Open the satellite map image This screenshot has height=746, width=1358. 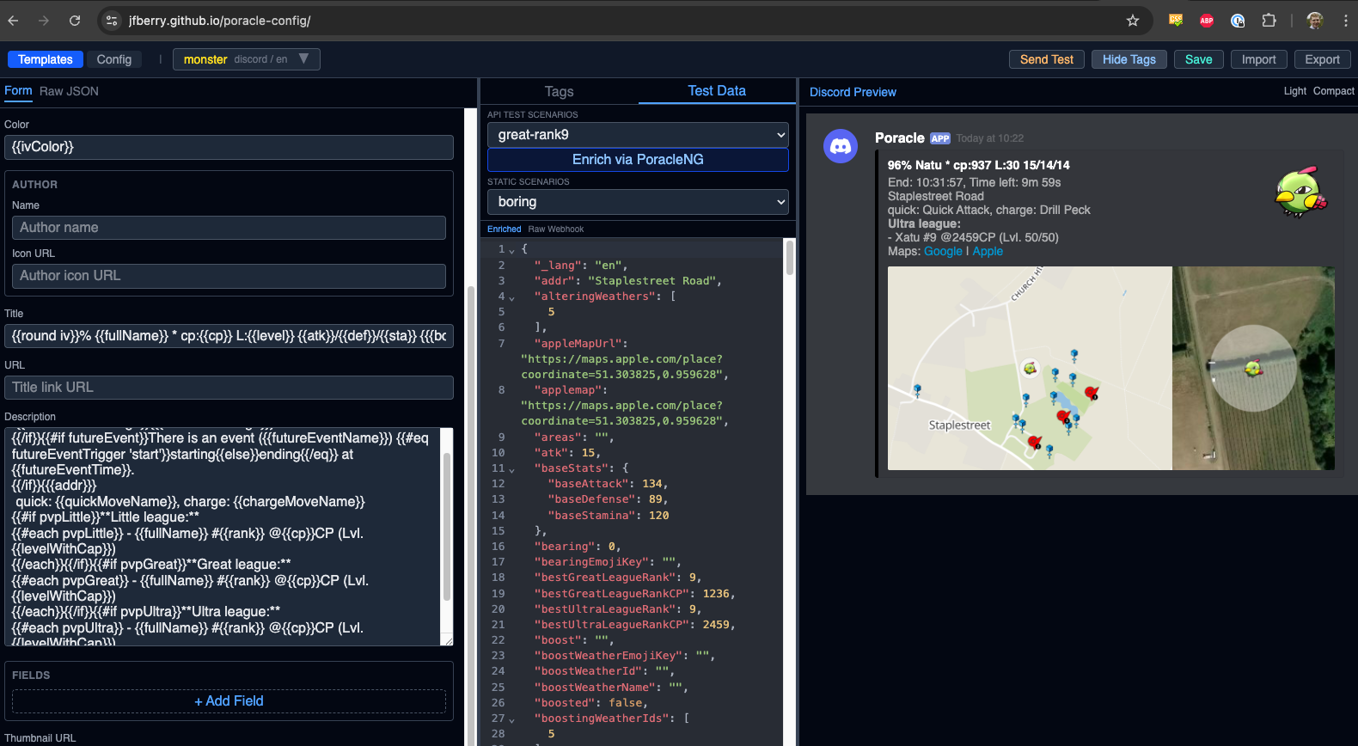(1253, 368)
